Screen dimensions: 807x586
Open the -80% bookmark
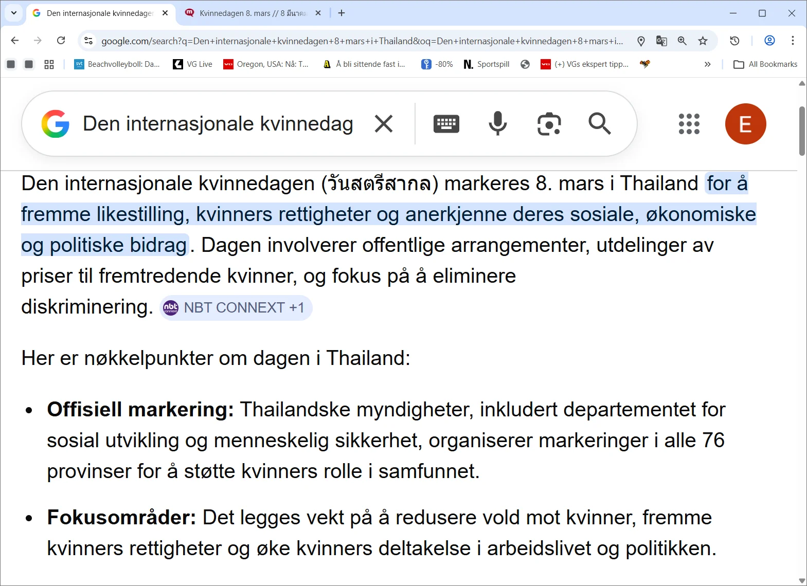click(437, 64)
